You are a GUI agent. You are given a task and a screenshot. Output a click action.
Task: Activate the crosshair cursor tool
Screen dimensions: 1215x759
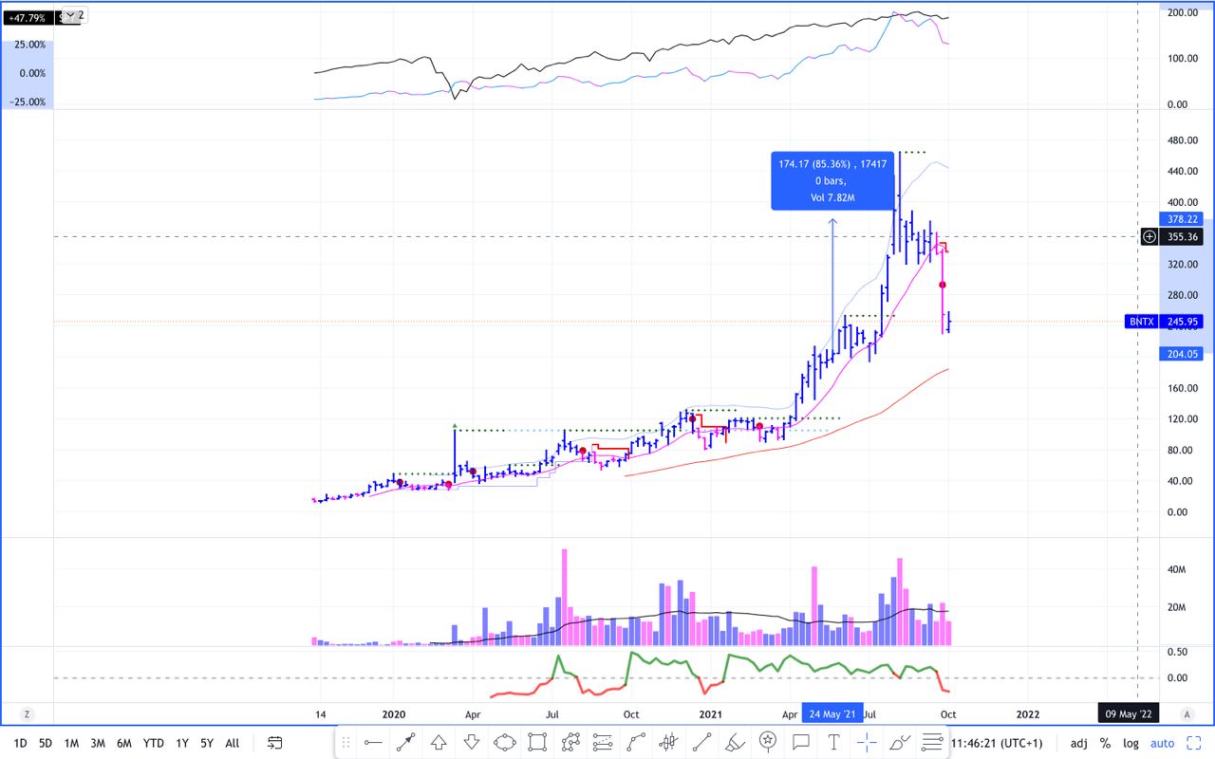pyautogui.click(x=867, y=743)
